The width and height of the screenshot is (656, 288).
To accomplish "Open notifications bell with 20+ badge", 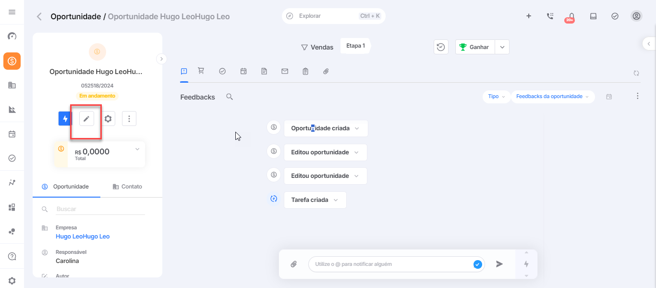I will [571, 16].
